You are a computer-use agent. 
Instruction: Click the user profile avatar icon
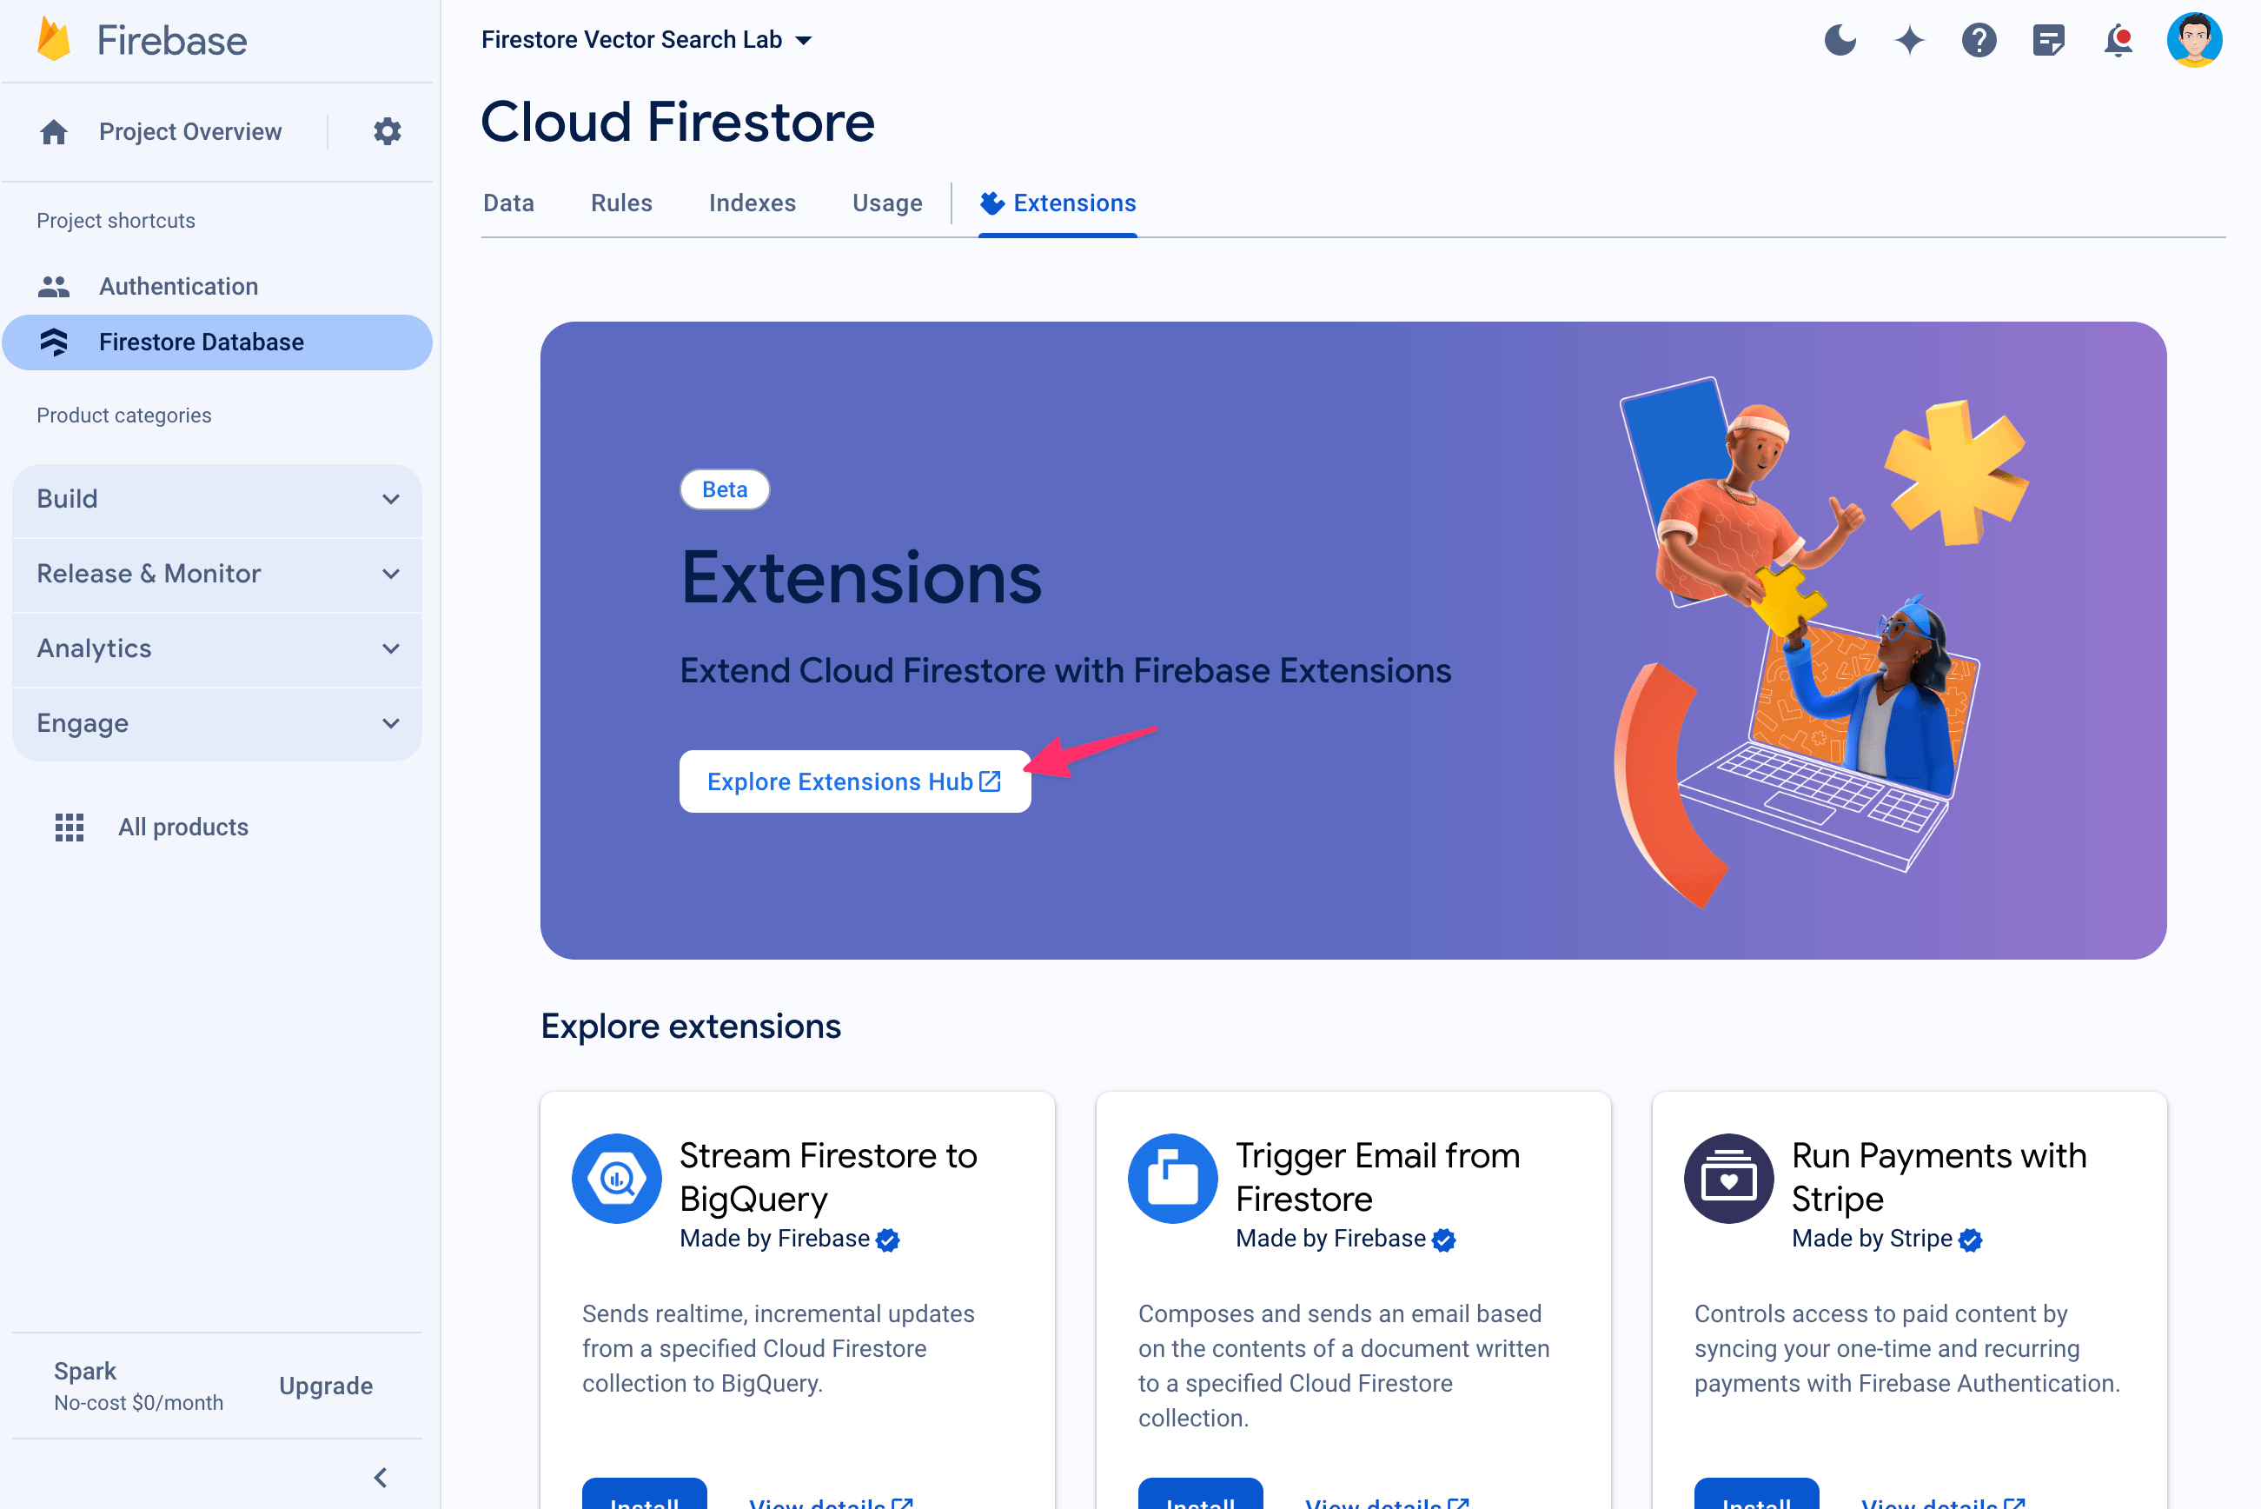pyautogui.click(x=2198, y=39)
